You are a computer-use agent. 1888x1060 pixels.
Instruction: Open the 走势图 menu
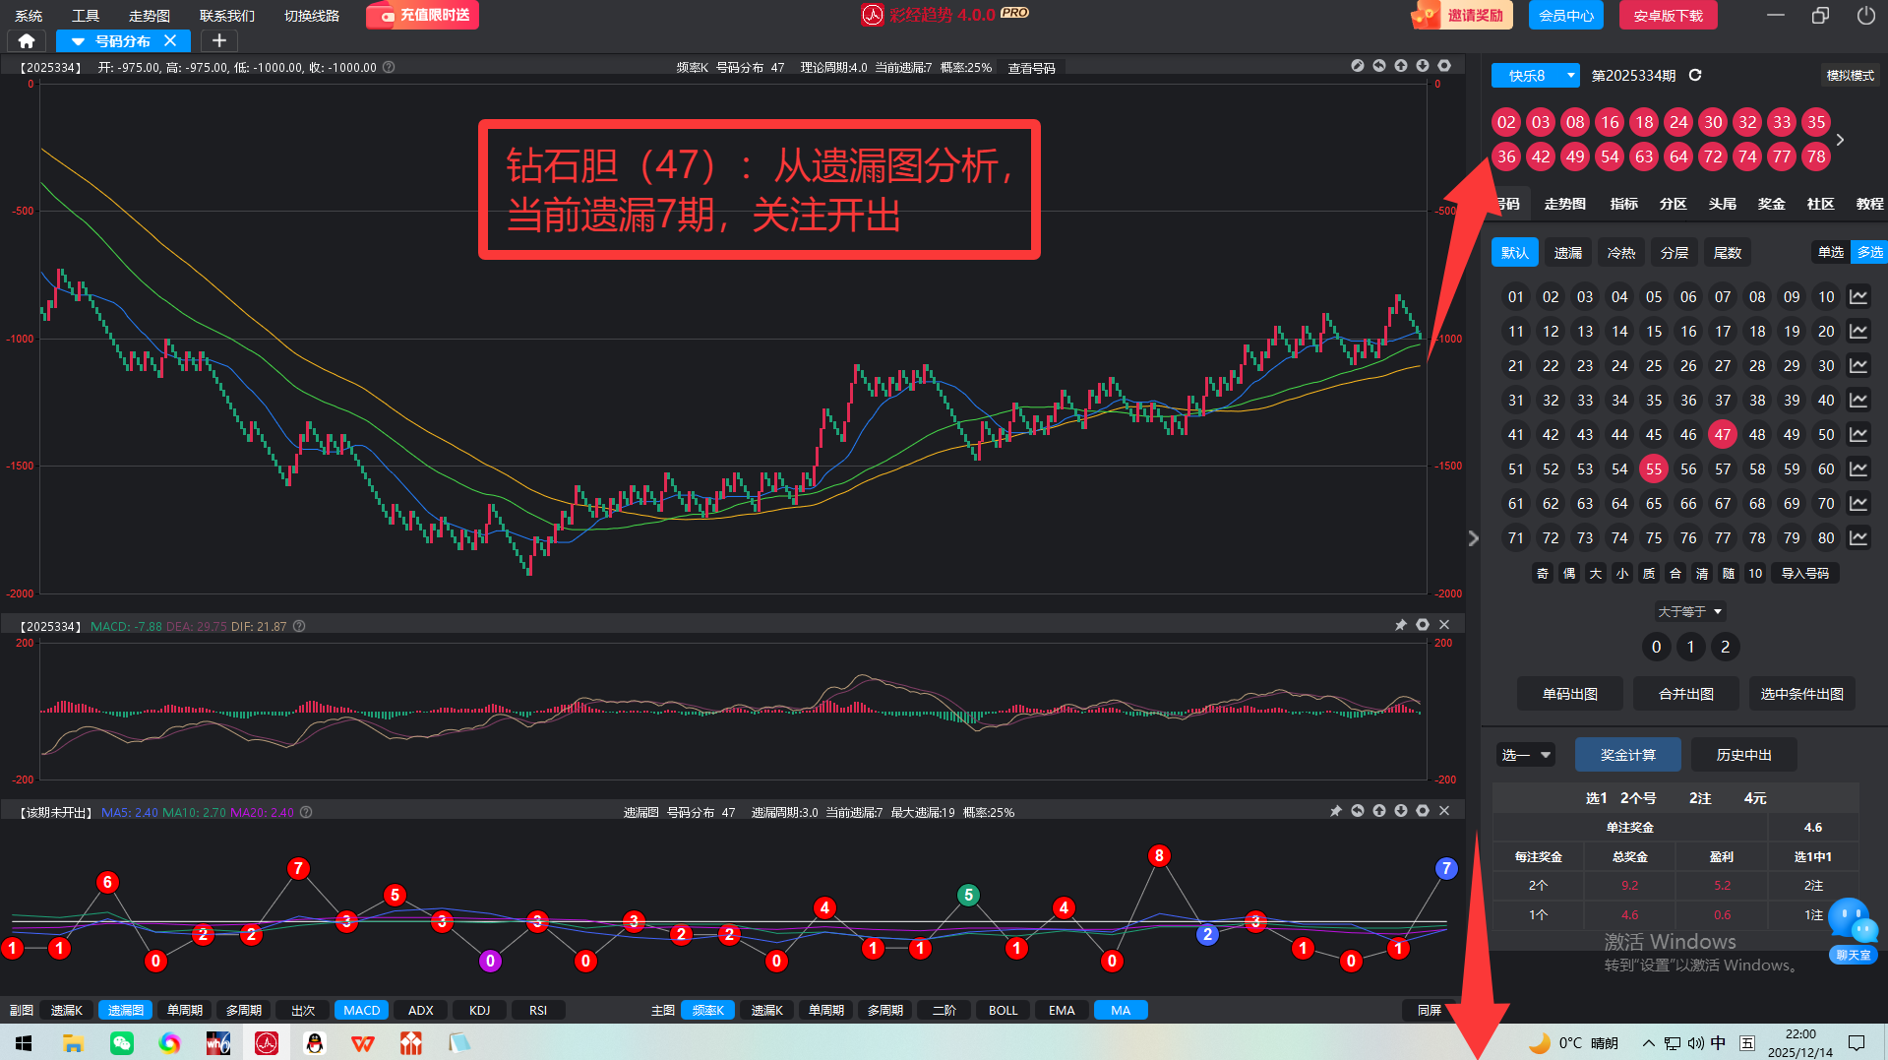tap(150, 16)
